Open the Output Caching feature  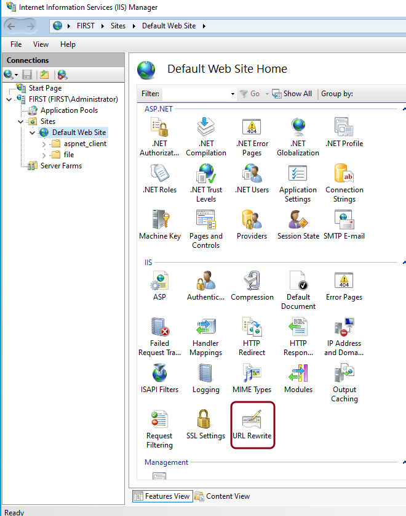(x=344, y=383)
